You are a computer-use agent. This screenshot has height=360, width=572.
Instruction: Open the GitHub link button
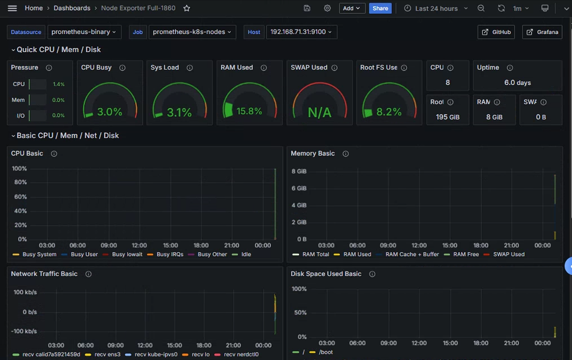(496, 32)
